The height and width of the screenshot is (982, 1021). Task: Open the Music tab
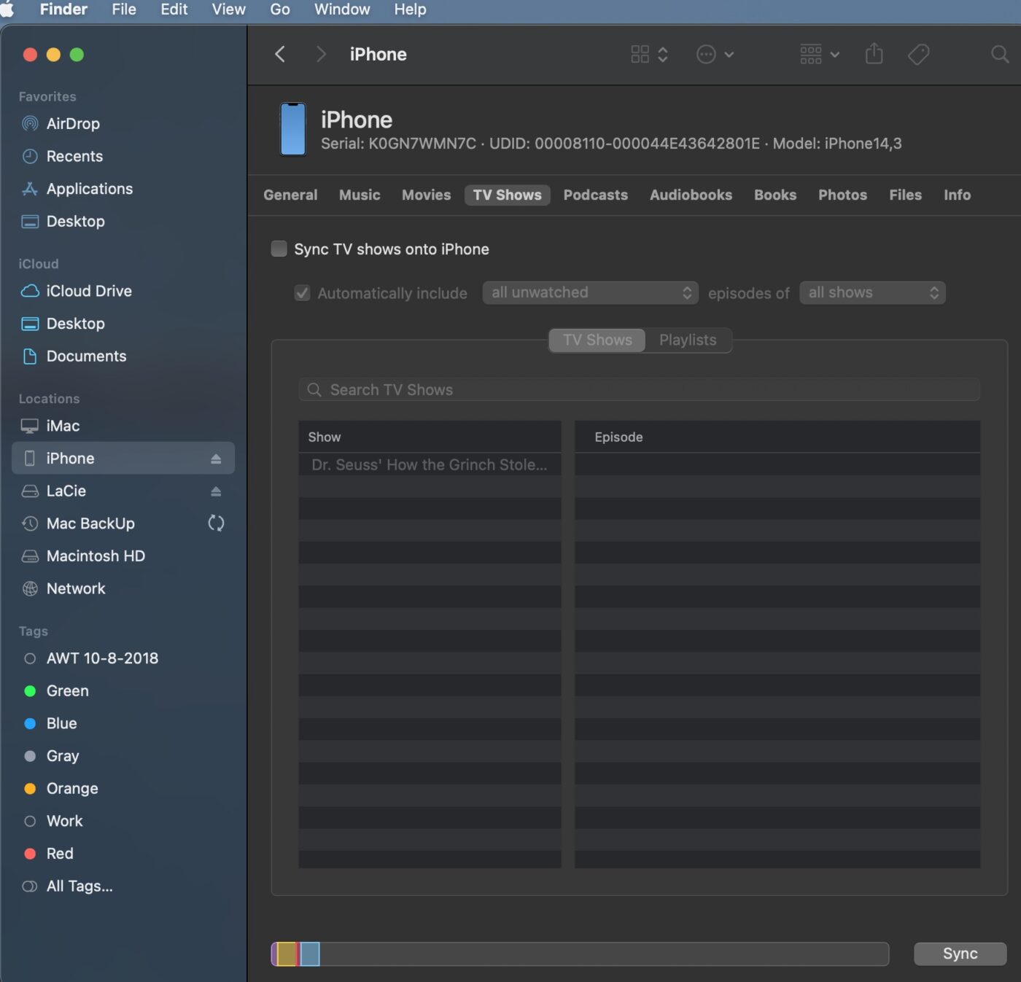click(360, 195)
